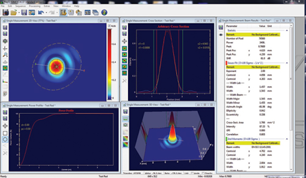Click the Beam Results vertical scrollbar
306x178 pixels.
(291, 79)
